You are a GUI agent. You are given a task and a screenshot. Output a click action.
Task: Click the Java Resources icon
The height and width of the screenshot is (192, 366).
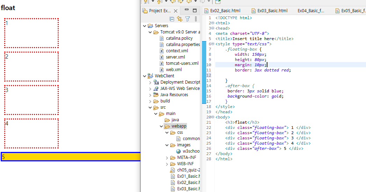(156, 95)
